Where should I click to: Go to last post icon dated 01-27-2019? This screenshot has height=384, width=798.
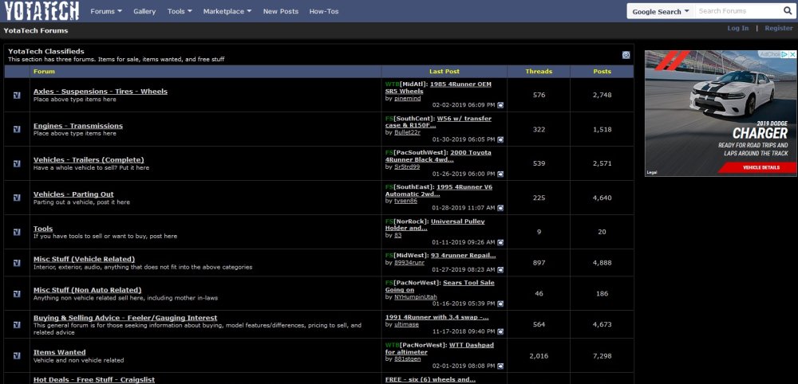tap(500, 270)
